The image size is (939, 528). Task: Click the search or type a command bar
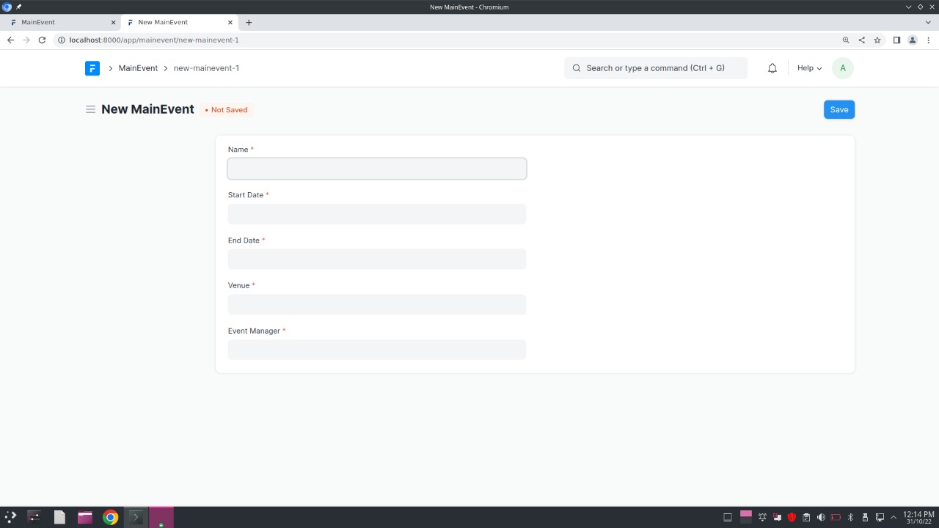(x=656, y=68)
